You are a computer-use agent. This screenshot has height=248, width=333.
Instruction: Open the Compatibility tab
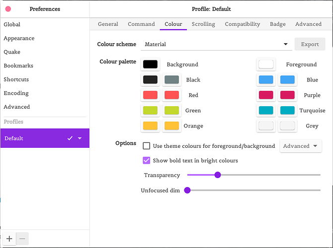(x=242, y=24)
